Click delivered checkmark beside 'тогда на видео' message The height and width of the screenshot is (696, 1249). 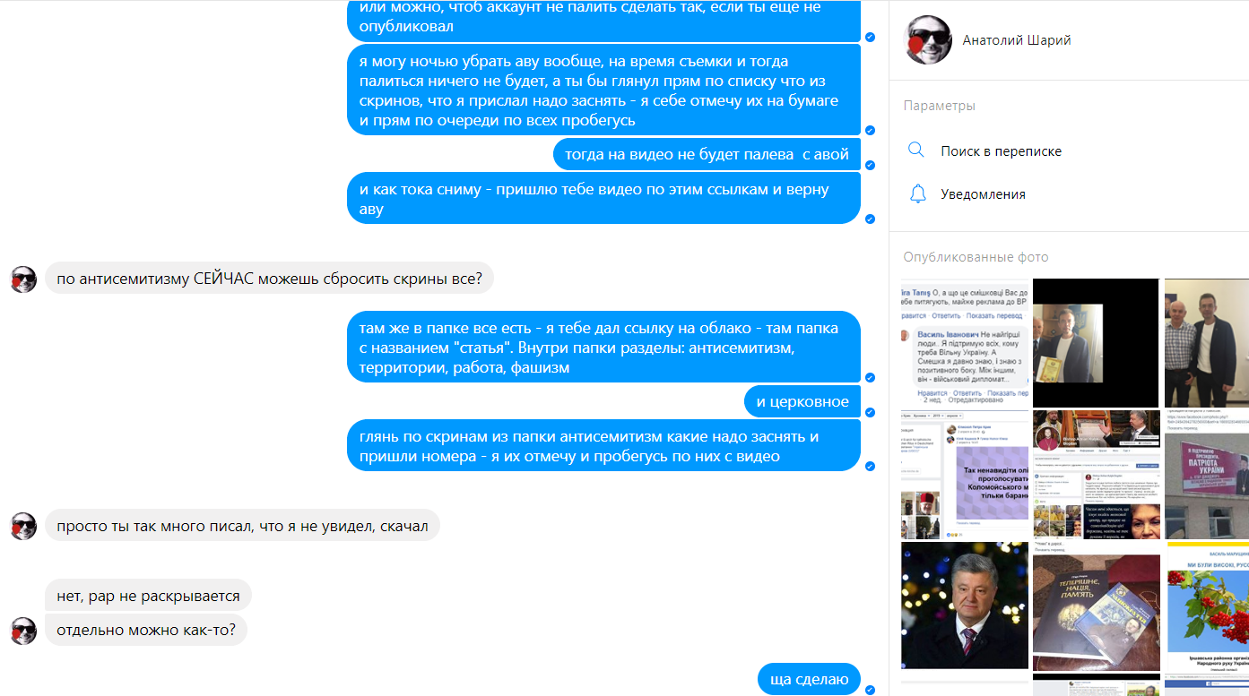[870, 165]
